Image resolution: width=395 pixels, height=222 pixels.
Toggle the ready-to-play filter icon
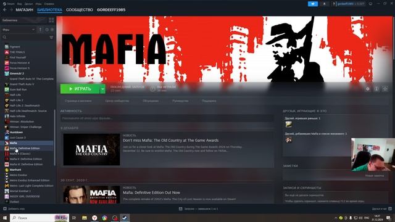tap(52, 30)
